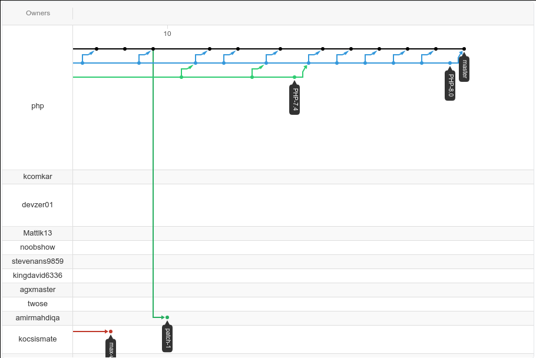Open owner kocsismate
Viewport: 536px width, 358px height.
point(38,339)
